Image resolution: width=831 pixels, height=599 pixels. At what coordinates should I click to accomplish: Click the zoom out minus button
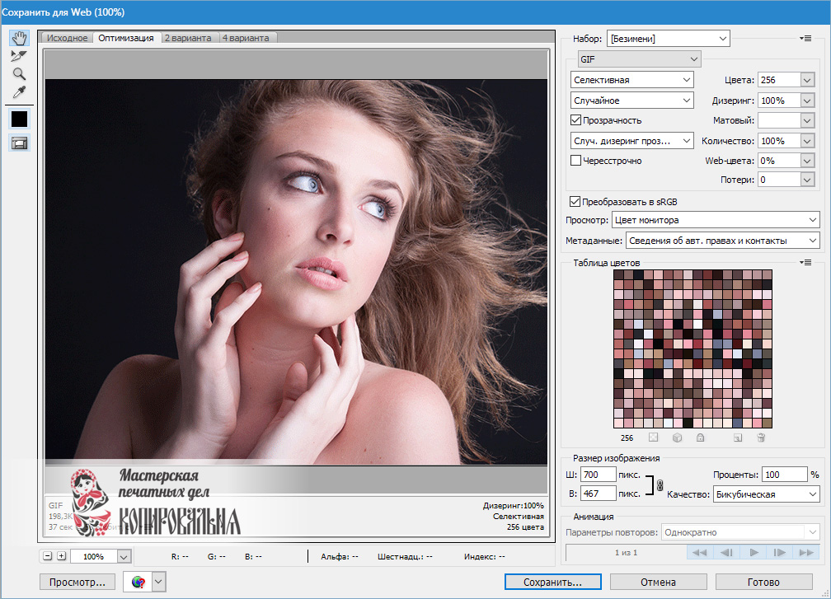48,556
